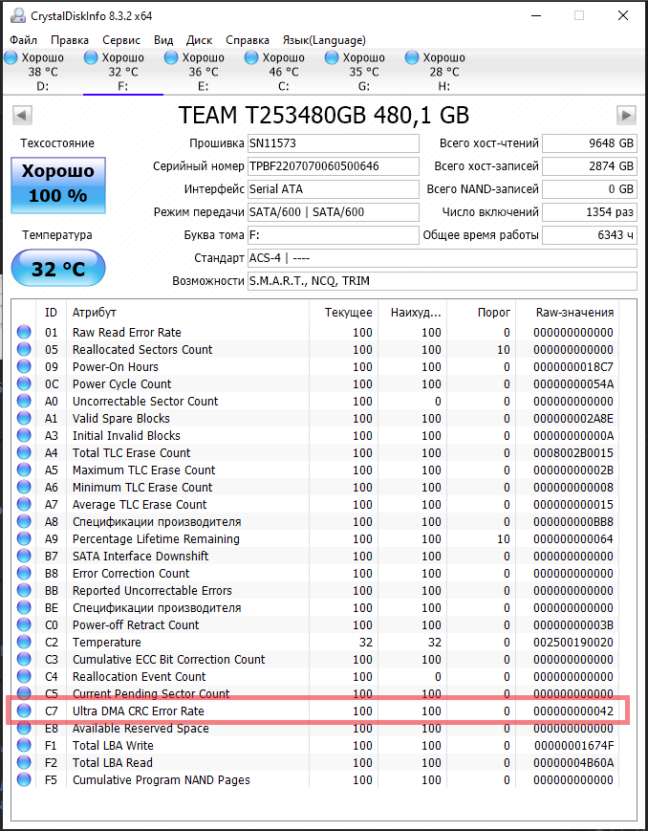Click status icon of SATA Interface Downshift

(24, 556)
